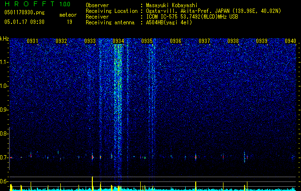
Task: Click the 1.1 kHz axis label
Action: (x=4, y=62)
